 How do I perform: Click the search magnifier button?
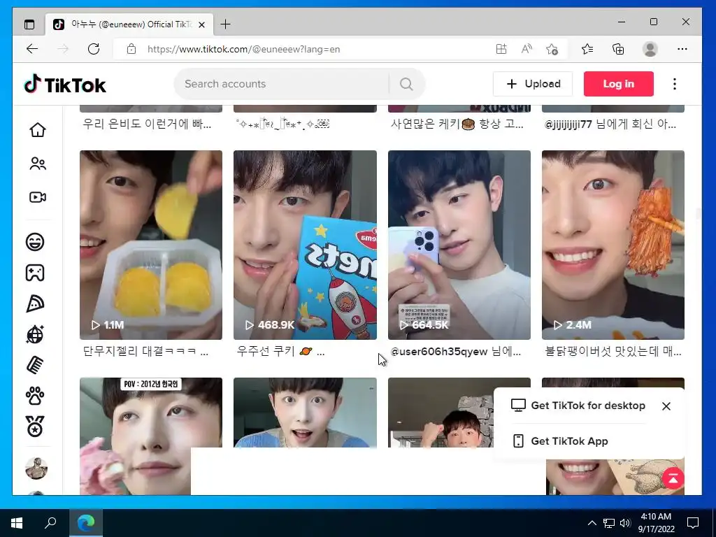406,84
